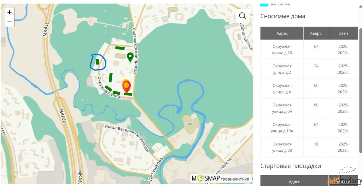Zoom out the map with minus button

pos(9,22)
